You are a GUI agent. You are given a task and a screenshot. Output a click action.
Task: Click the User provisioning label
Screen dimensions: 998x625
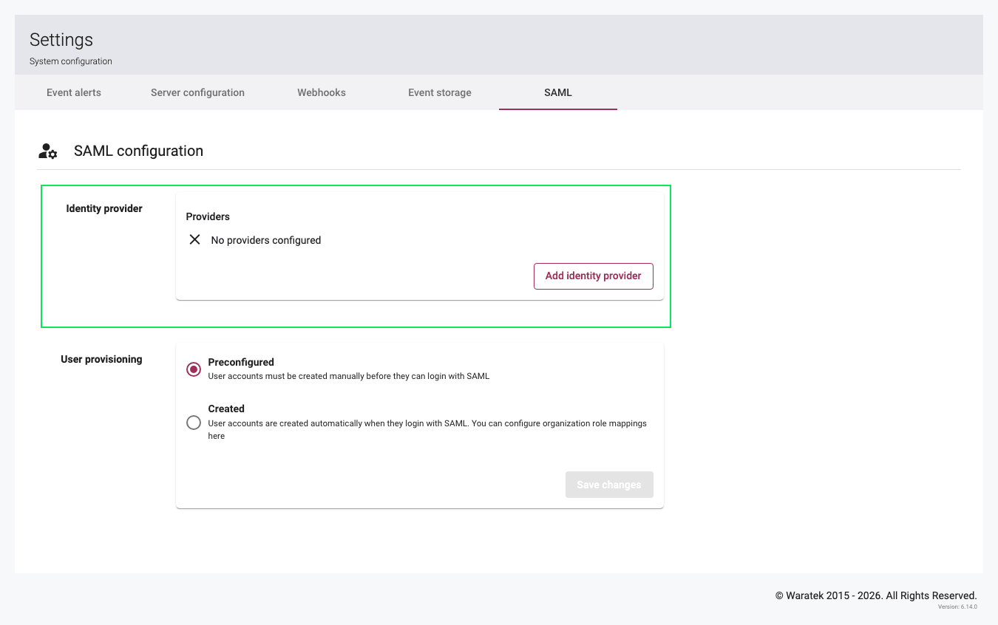pos(101,359)
